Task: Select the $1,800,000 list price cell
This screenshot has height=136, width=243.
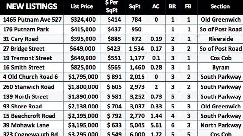Action: 83,87
